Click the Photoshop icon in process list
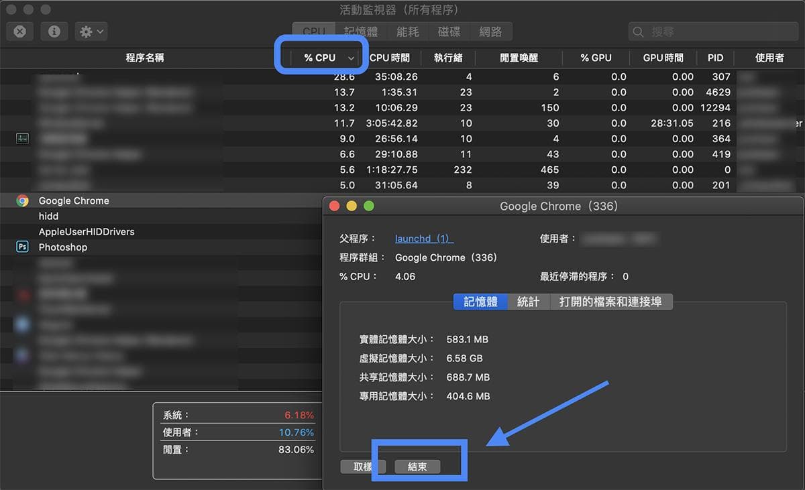The height and width of the screenshot is (490, 805). tap(23, 247)
